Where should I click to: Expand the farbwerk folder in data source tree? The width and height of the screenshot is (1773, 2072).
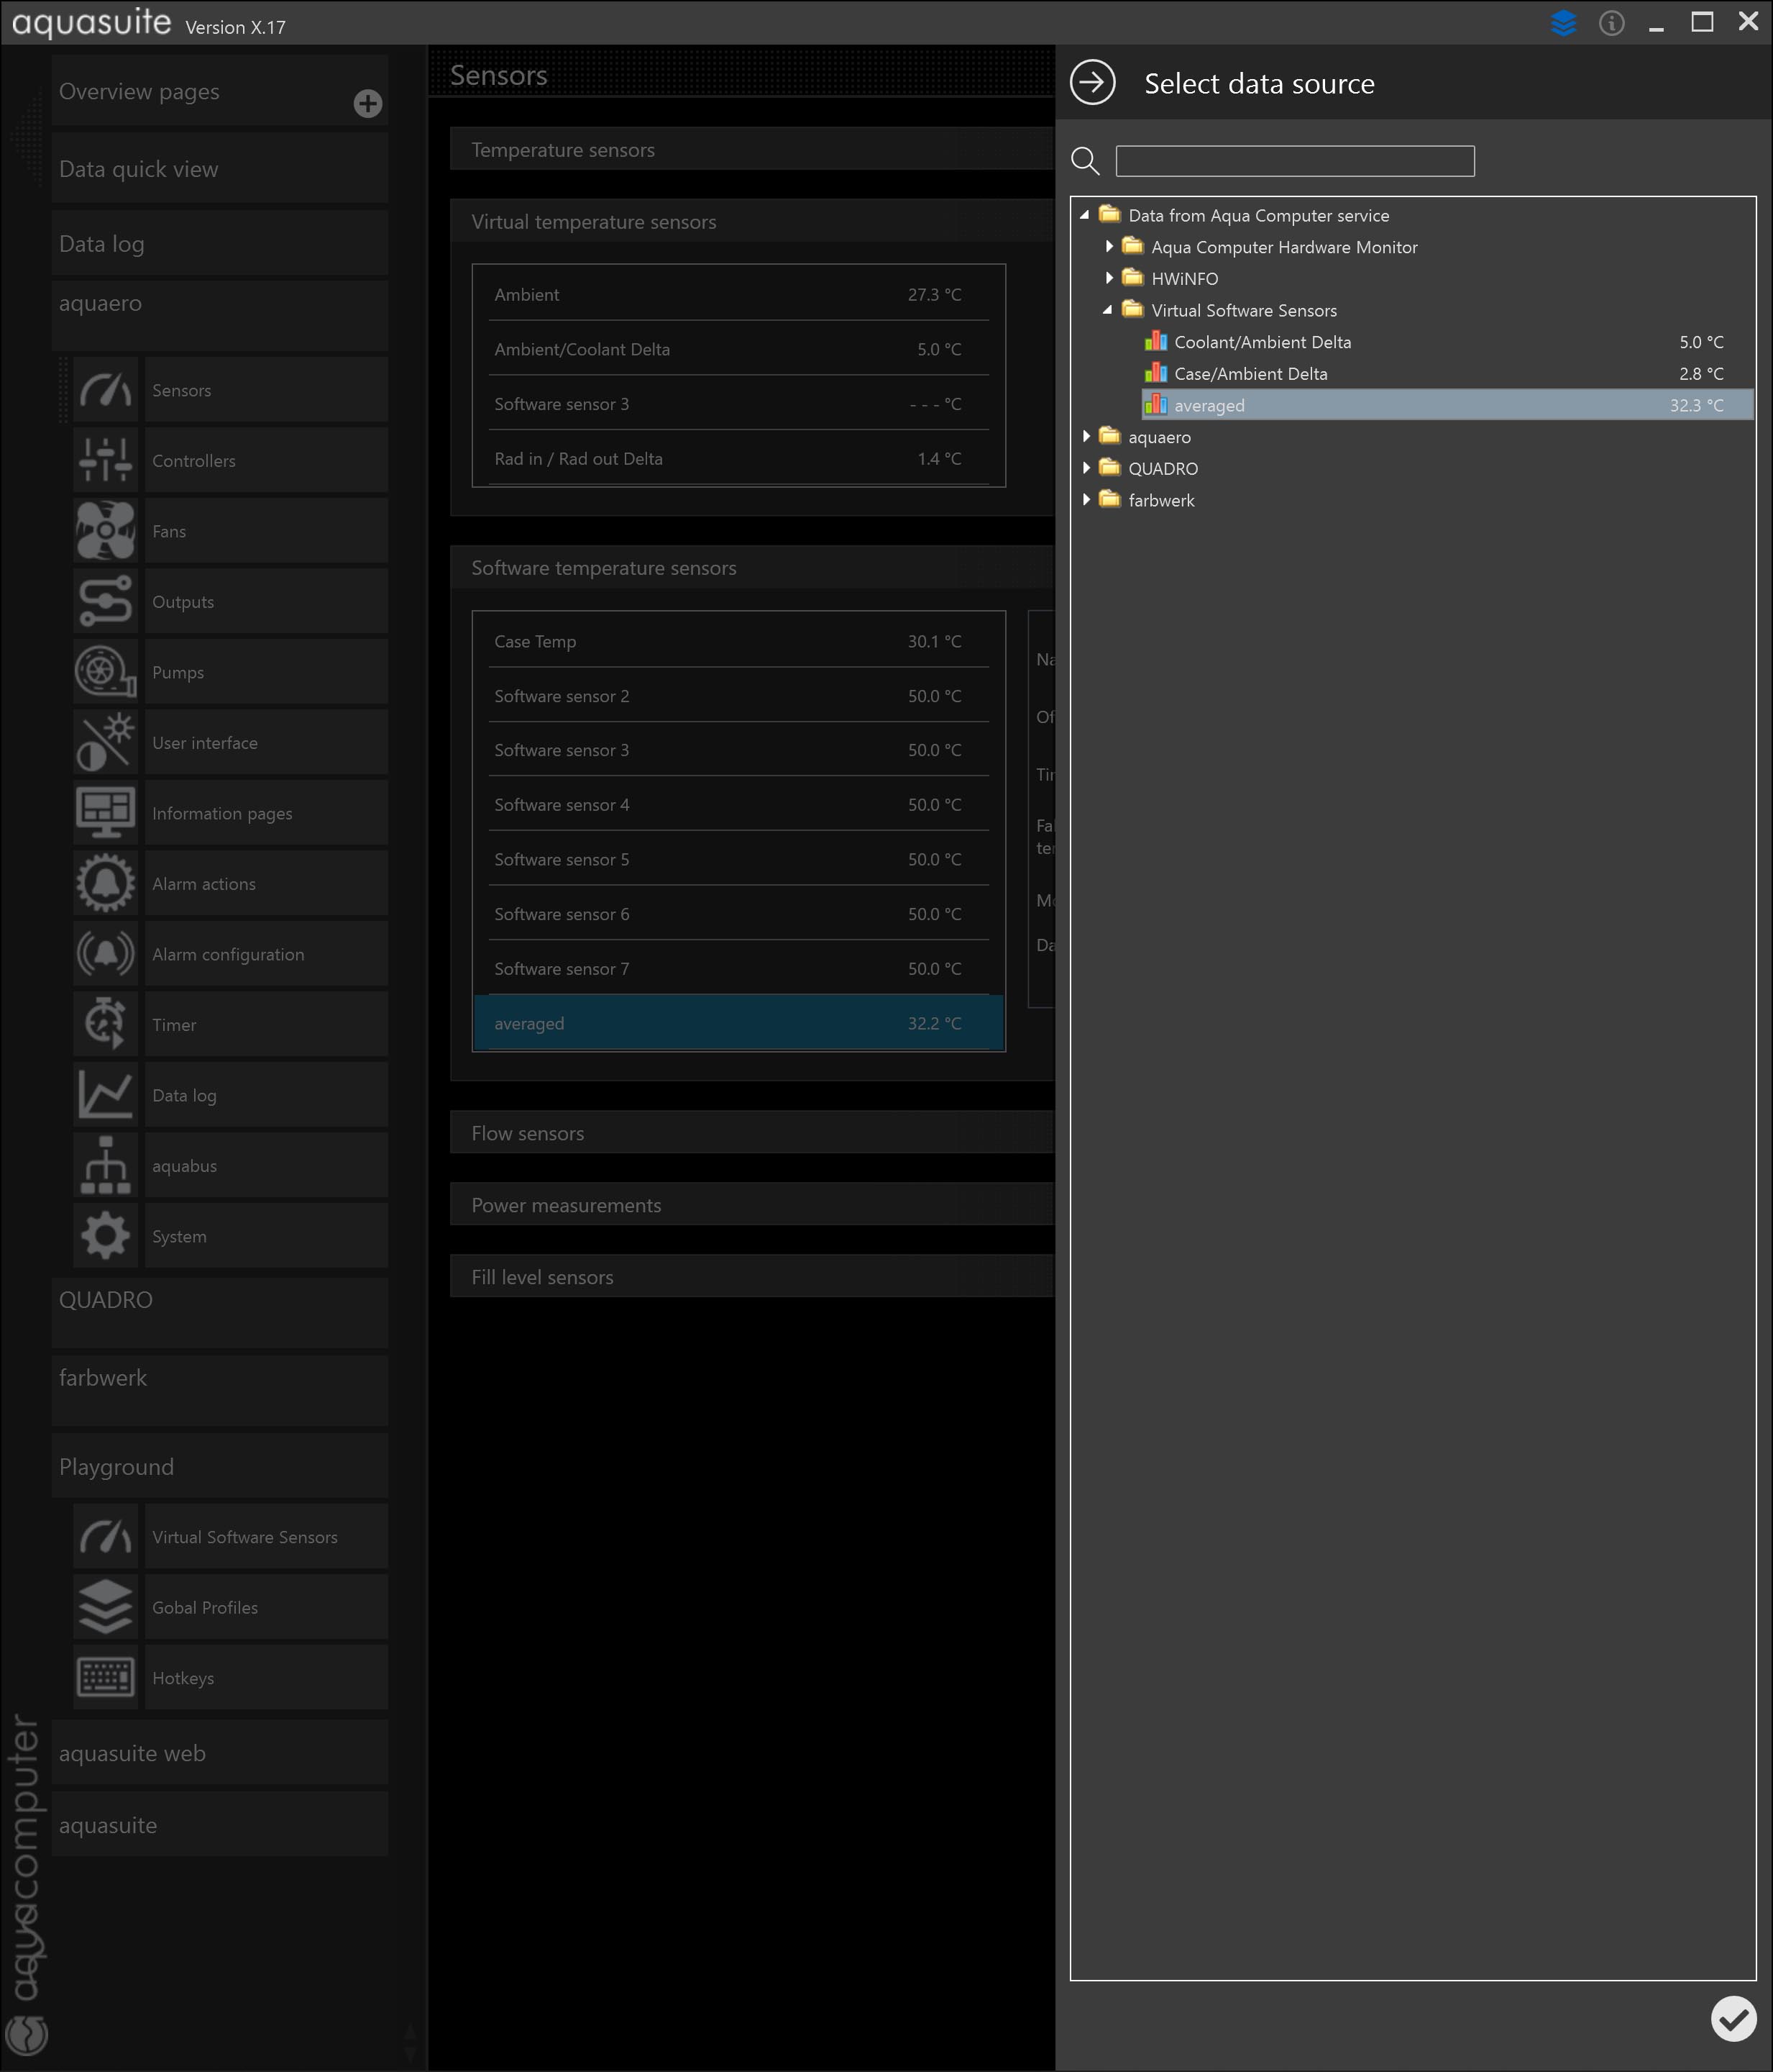[1086, 499]
